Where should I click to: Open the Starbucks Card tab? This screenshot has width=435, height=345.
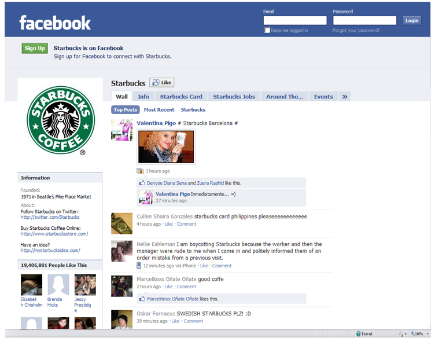pos(181,97)
